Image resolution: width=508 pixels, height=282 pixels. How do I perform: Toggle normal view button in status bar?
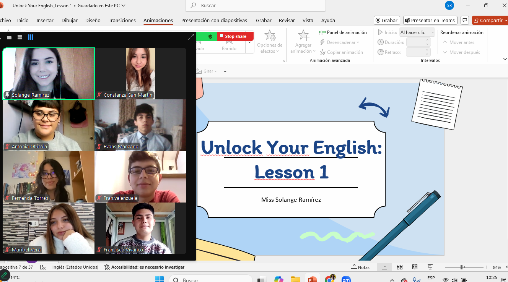point(384,267)
